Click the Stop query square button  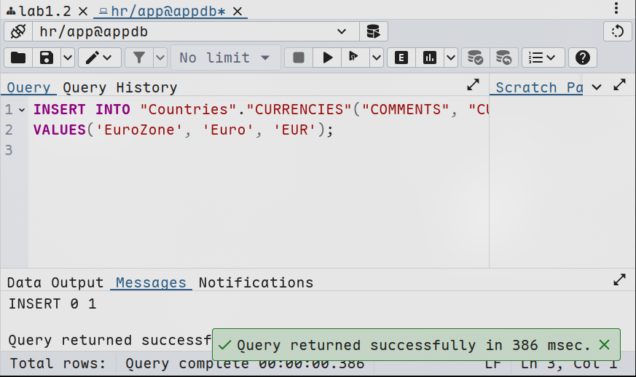point(299,57)
